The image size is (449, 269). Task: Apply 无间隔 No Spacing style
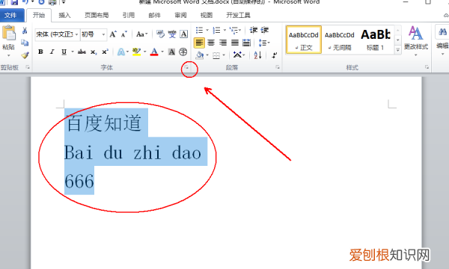[x=340, y=40]
